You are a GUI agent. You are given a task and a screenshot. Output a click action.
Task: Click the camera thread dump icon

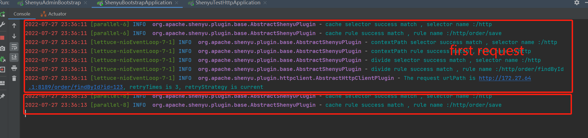[x=2, y=49]
